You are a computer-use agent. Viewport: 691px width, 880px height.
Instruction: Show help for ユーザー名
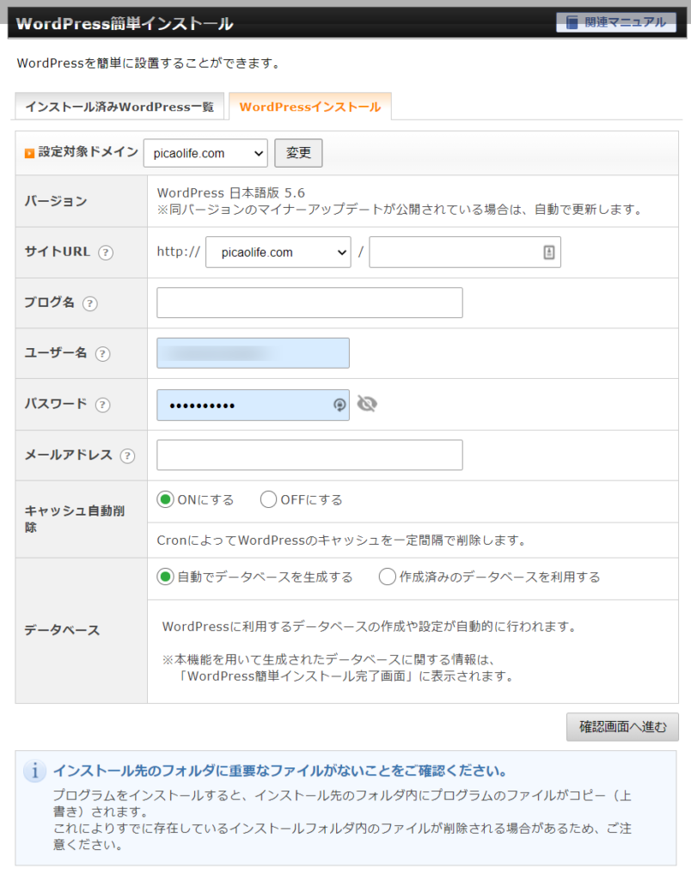(102, 354)
